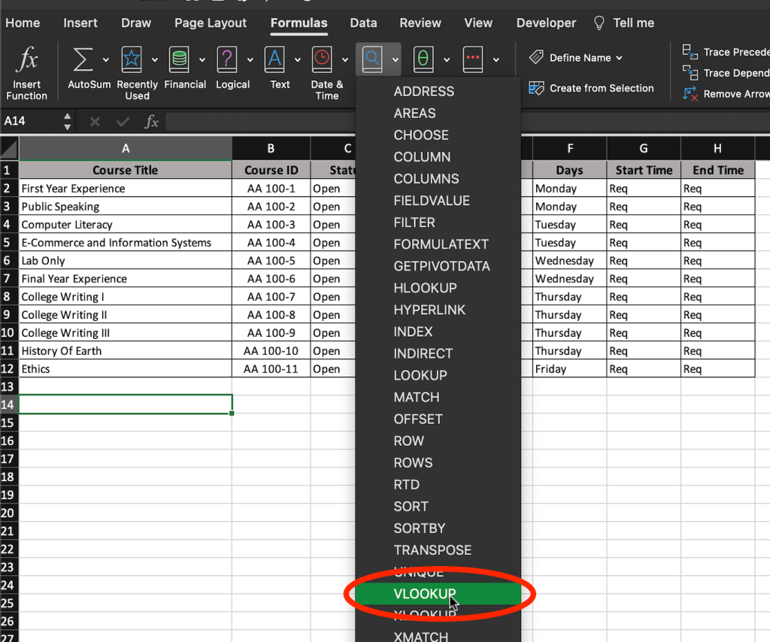Click the cell containing AA 100-5
Screen dimensions: 770x642
(271, 261)
